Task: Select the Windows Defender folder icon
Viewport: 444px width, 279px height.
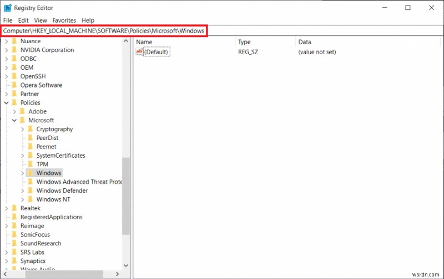Action: 31,190
